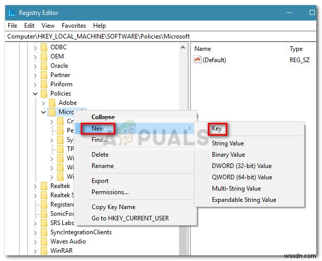Create a new Binary Value

(x=249, y=155)
